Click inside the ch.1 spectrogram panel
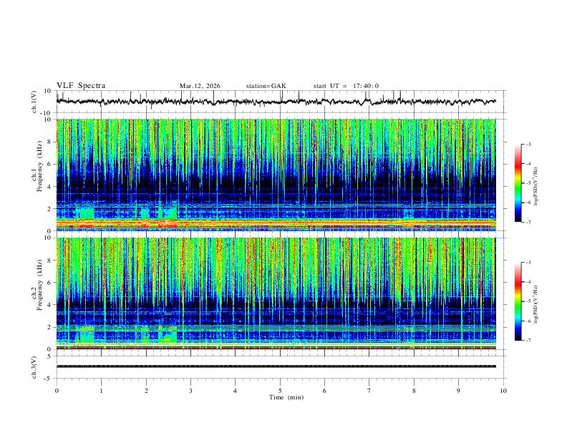Viewport: 567px width, 438px height. pyautogui.click(x=276, y=175)
